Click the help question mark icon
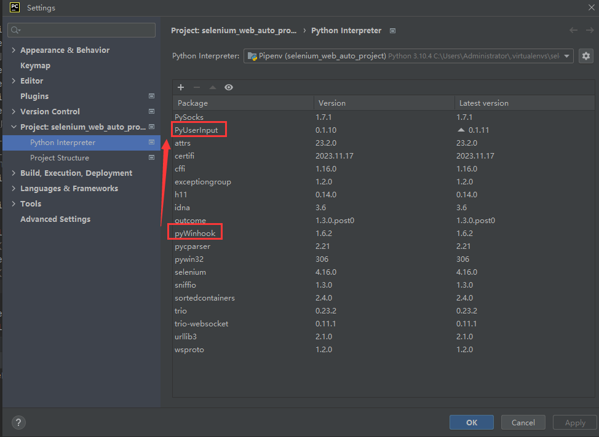Viewport: 599px width, 437px height. point(18,422)
